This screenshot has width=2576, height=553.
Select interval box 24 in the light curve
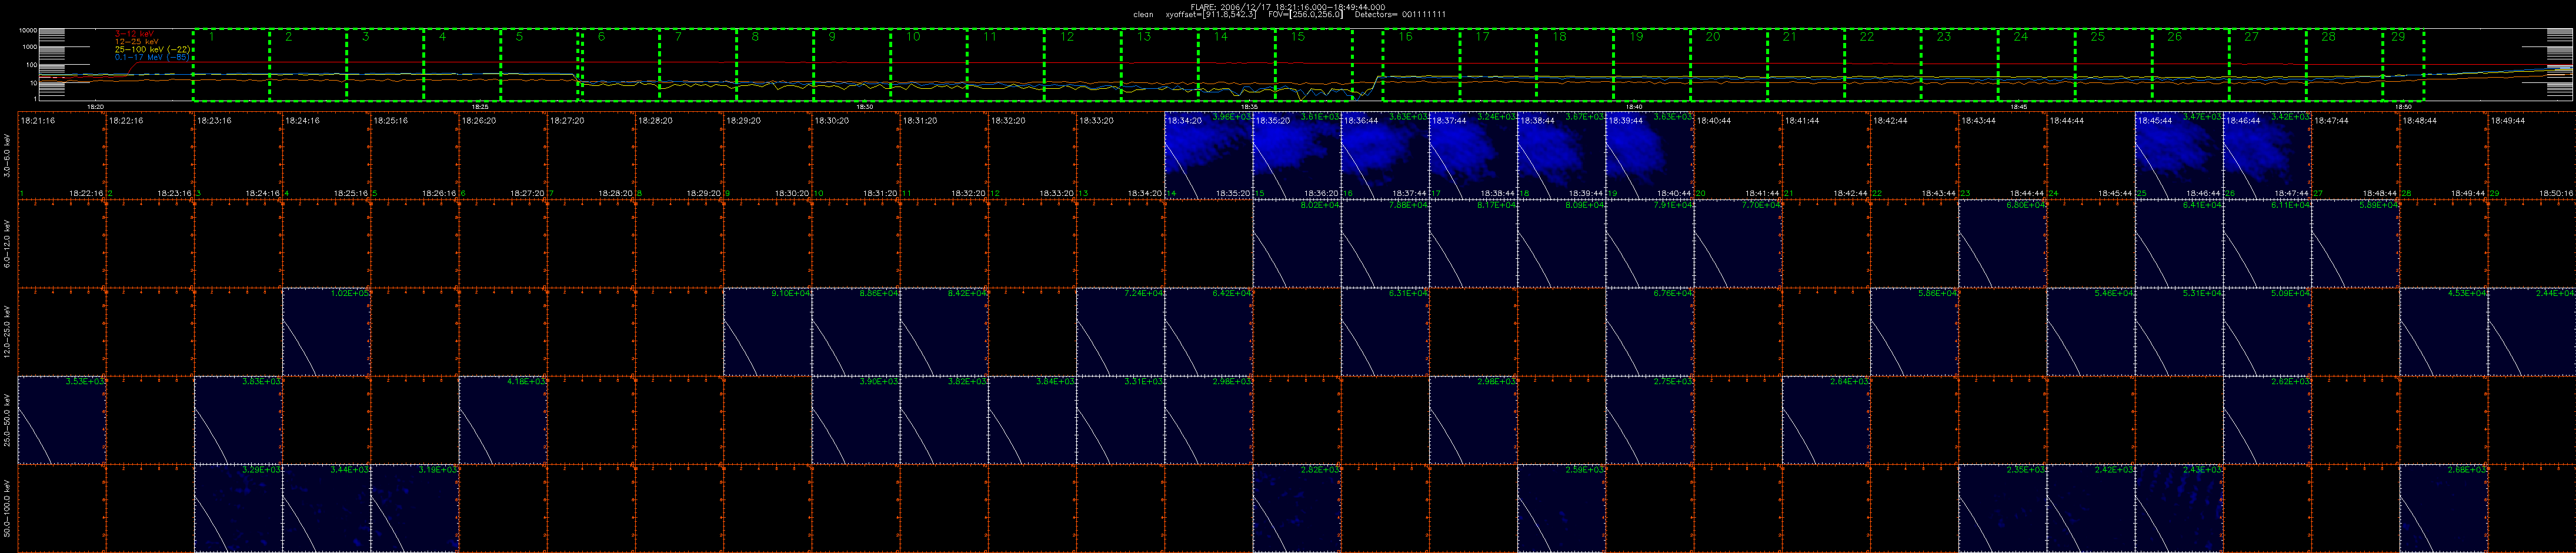(2037, 65)
